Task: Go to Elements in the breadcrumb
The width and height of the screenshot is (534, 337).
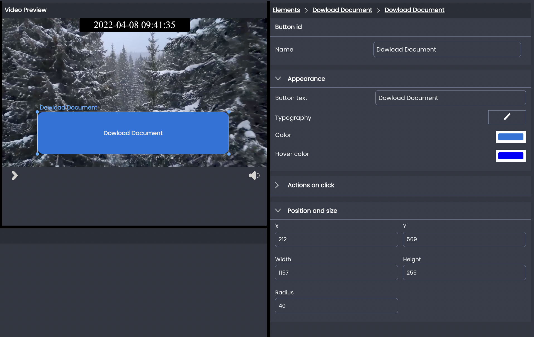Action: coord(286,10)
